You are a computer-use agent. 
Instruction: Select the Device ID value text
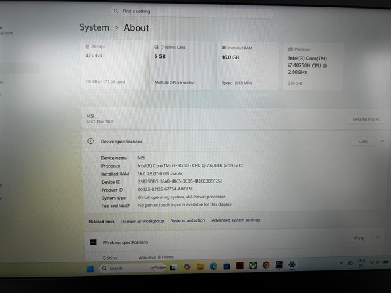click(180, 181)
